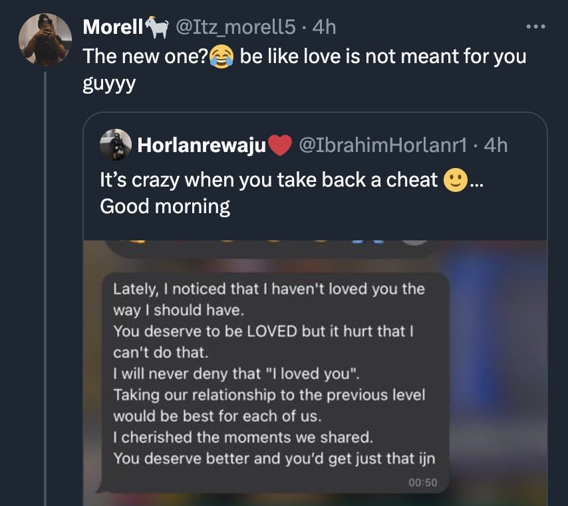Click the main tweet's 4h timestamp
The image size is (568, 506).
pyautogui.click(x=324, y=27)
